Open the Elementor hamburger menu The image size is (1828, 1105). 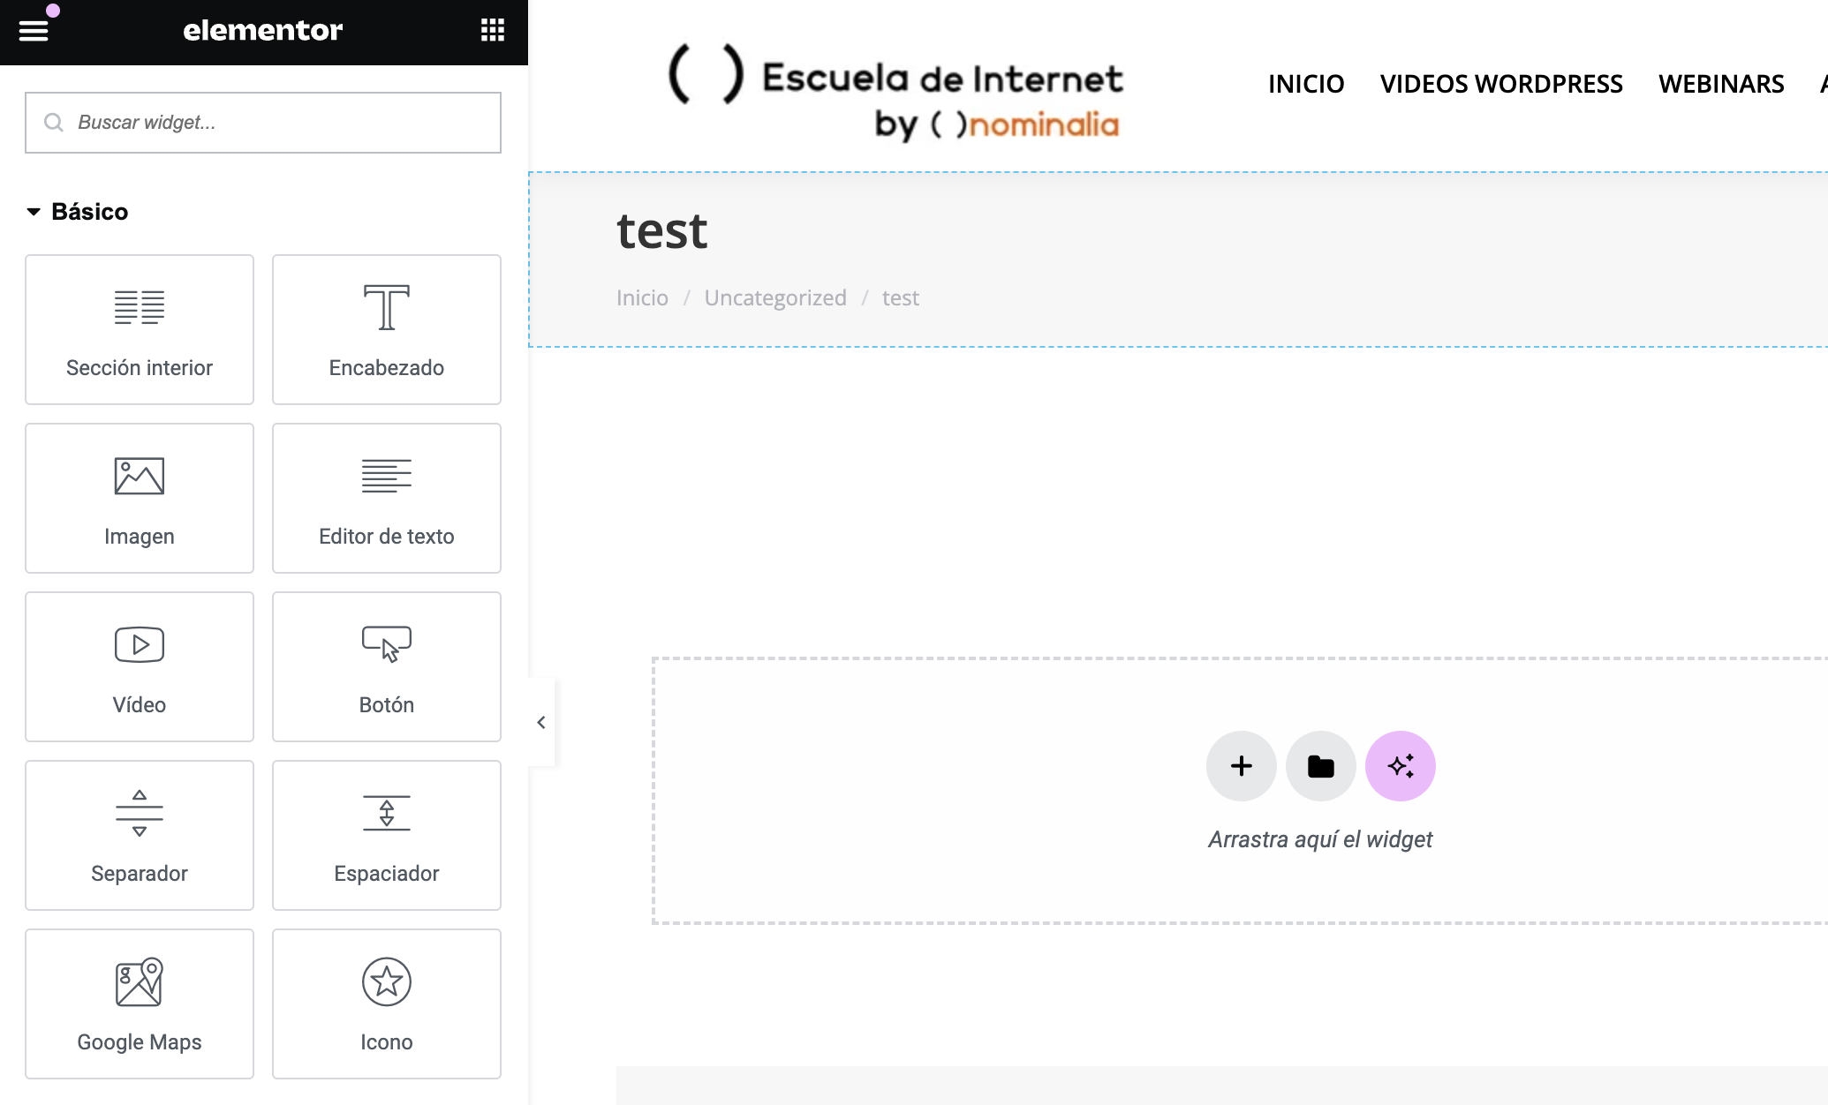(x=34, y=31)
